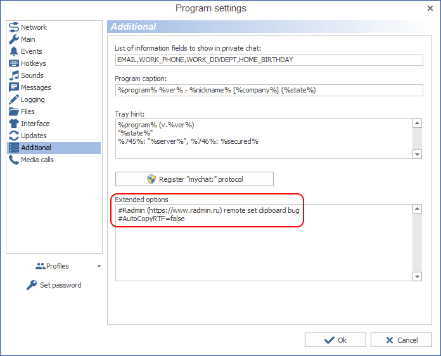The width and height of the screenshot is (441, 356).
Task: Click the Sounds music note icon
Action: point(14,75)
